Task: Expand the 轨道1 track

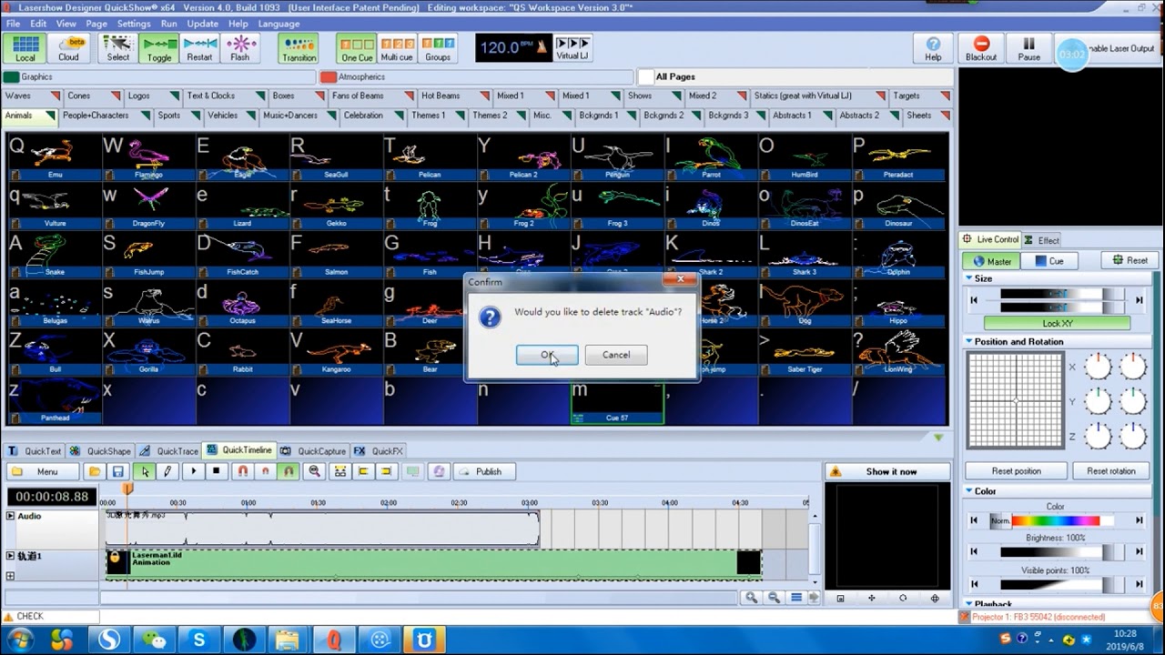Action: pyautogui.click(x=11, y=556)
